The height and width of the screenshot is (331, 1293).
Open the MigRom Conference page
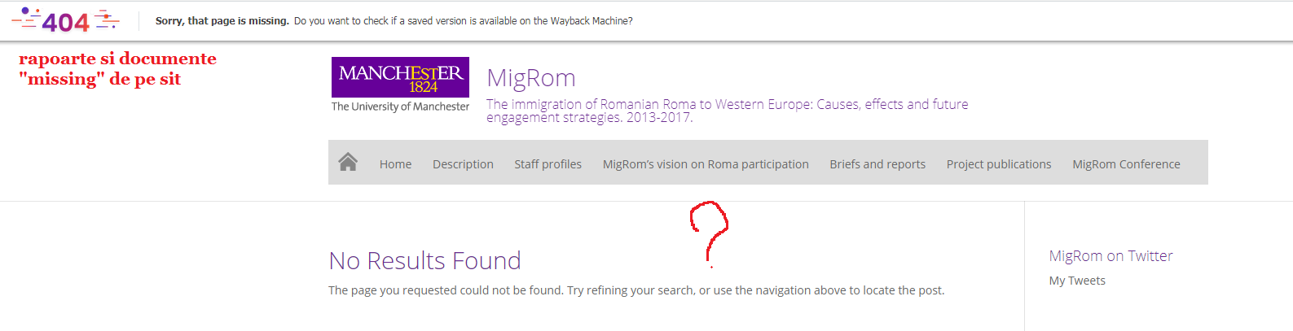click(x=1126, y=164)
